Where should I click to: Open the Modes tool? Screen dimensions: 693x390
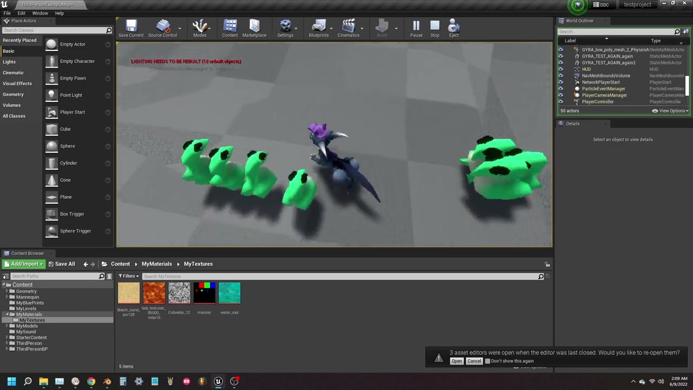coord(200,28)
